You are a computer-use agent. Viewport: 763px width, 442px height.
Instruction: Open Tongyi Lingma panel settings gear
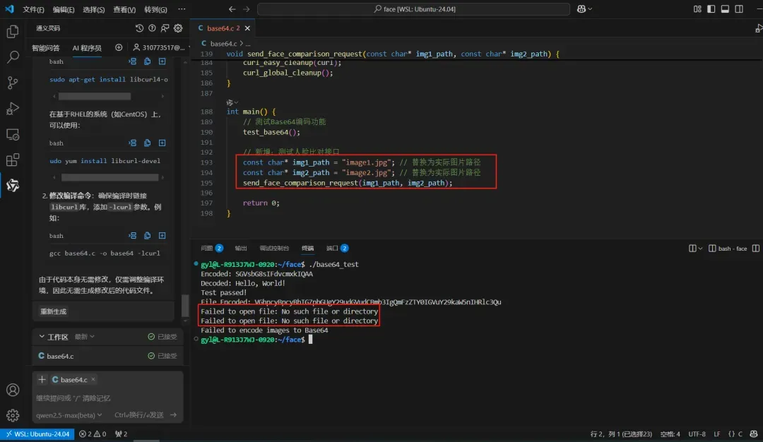pos(178,28)
